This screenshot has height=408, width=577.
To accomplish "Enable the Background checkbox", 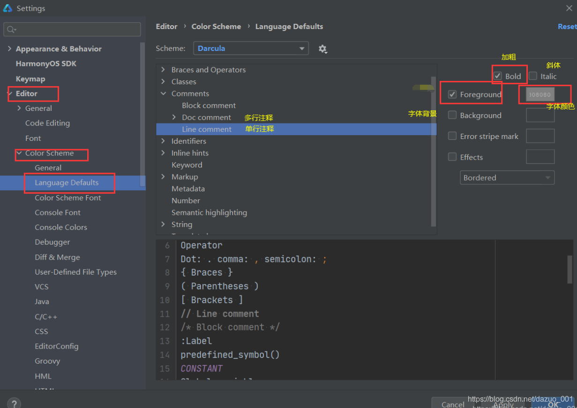I will (x=452, y=115).
